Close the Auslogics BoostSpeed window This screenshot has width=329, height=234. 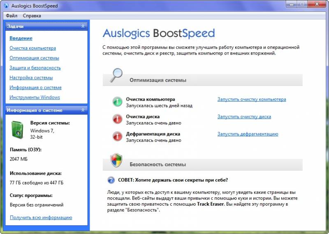click(x=317, y=4)
